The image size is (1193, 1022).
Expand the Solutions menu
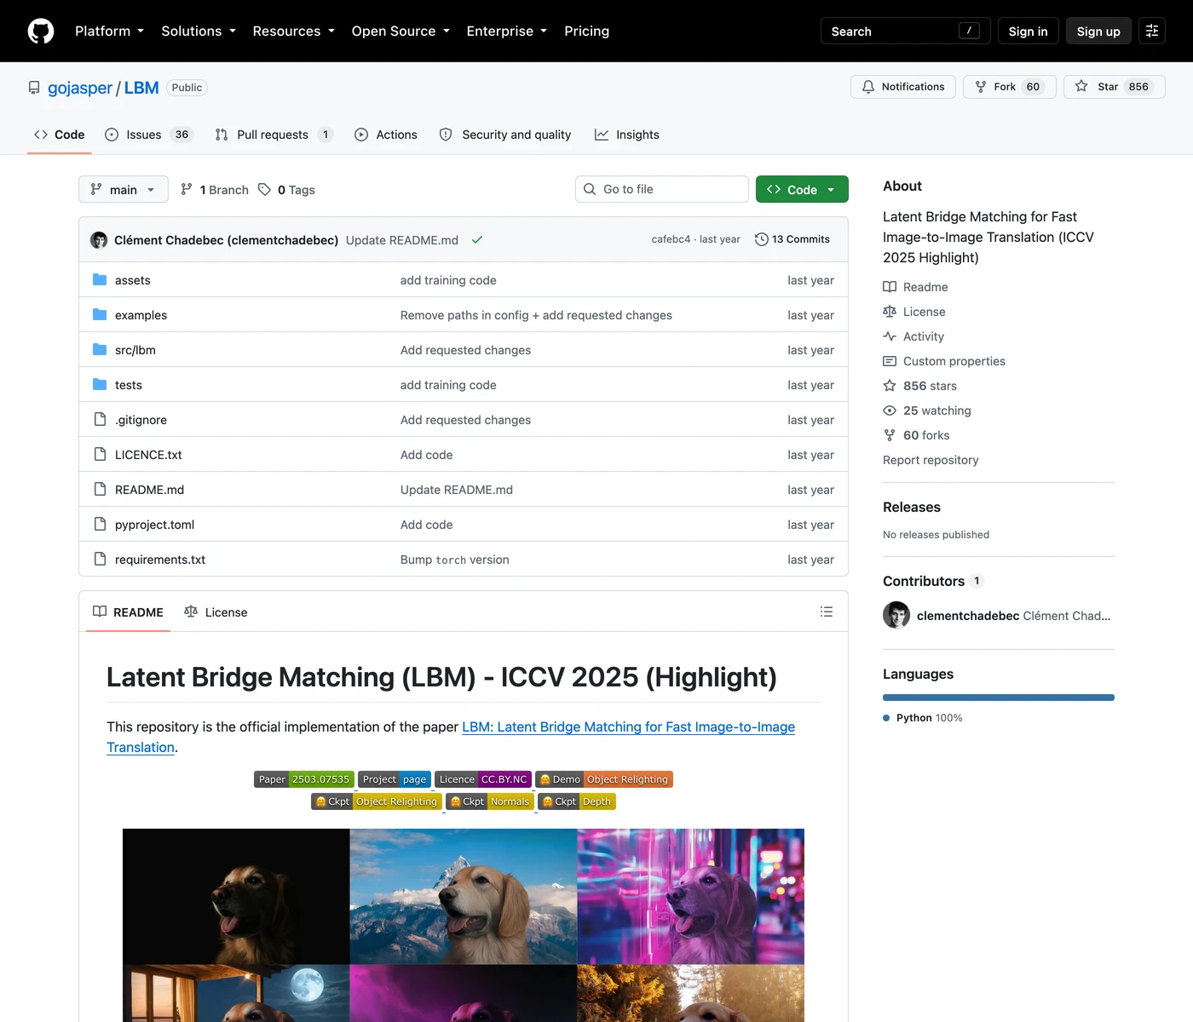(199, 31)
